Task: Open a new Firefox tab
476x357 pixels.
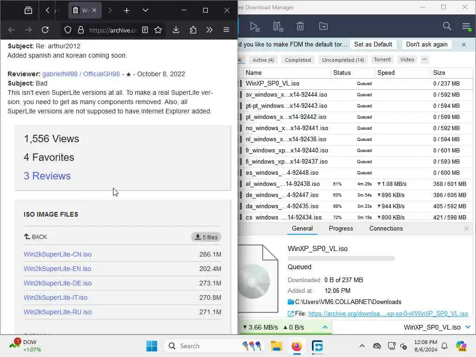Action: pos(126,11)
